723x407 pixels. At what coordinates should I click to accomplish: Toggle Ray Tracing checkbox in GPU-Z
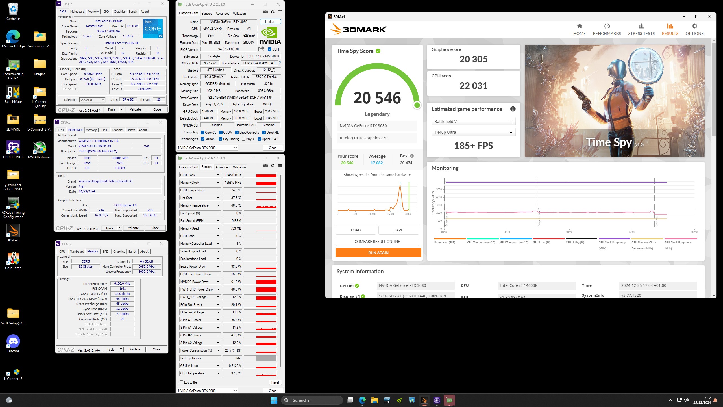[221, 139]
